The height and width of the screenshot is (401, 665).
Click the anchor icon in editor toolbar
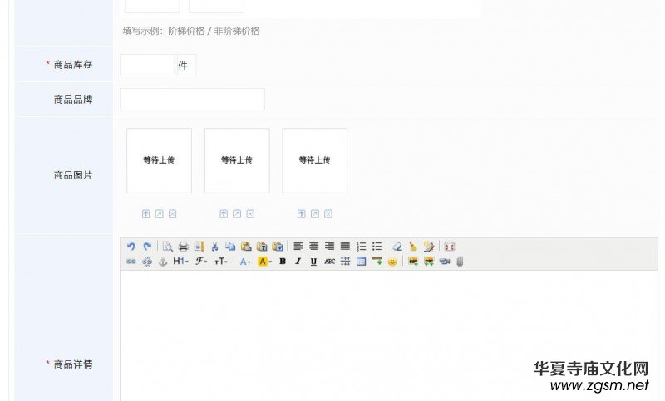[163, 262]
